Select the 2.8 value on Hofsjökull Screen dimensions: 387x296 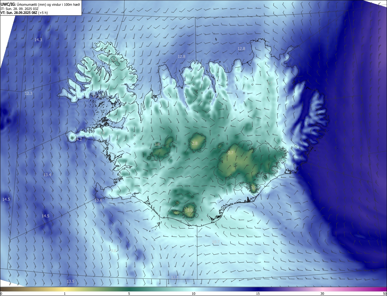195,143
